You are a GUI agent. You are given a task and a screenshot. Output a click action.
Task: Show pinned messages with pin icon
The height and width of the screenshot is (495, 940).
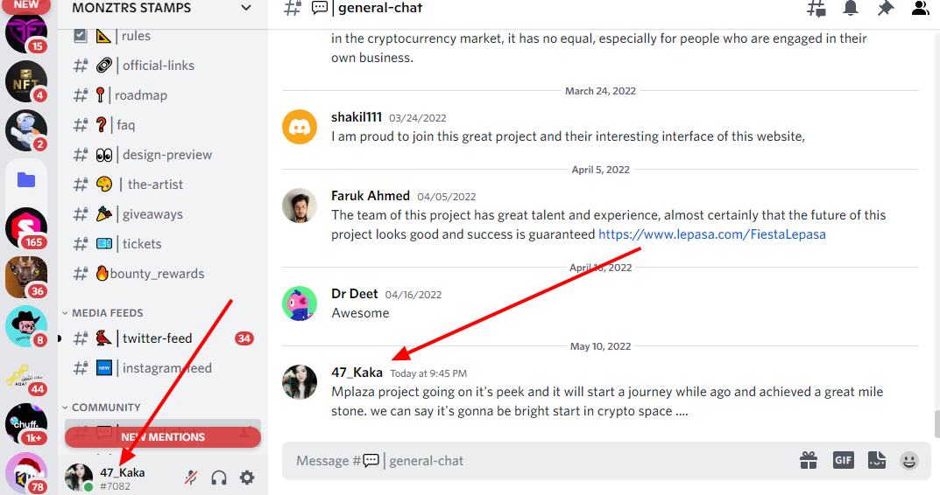(x=886, y=9)
